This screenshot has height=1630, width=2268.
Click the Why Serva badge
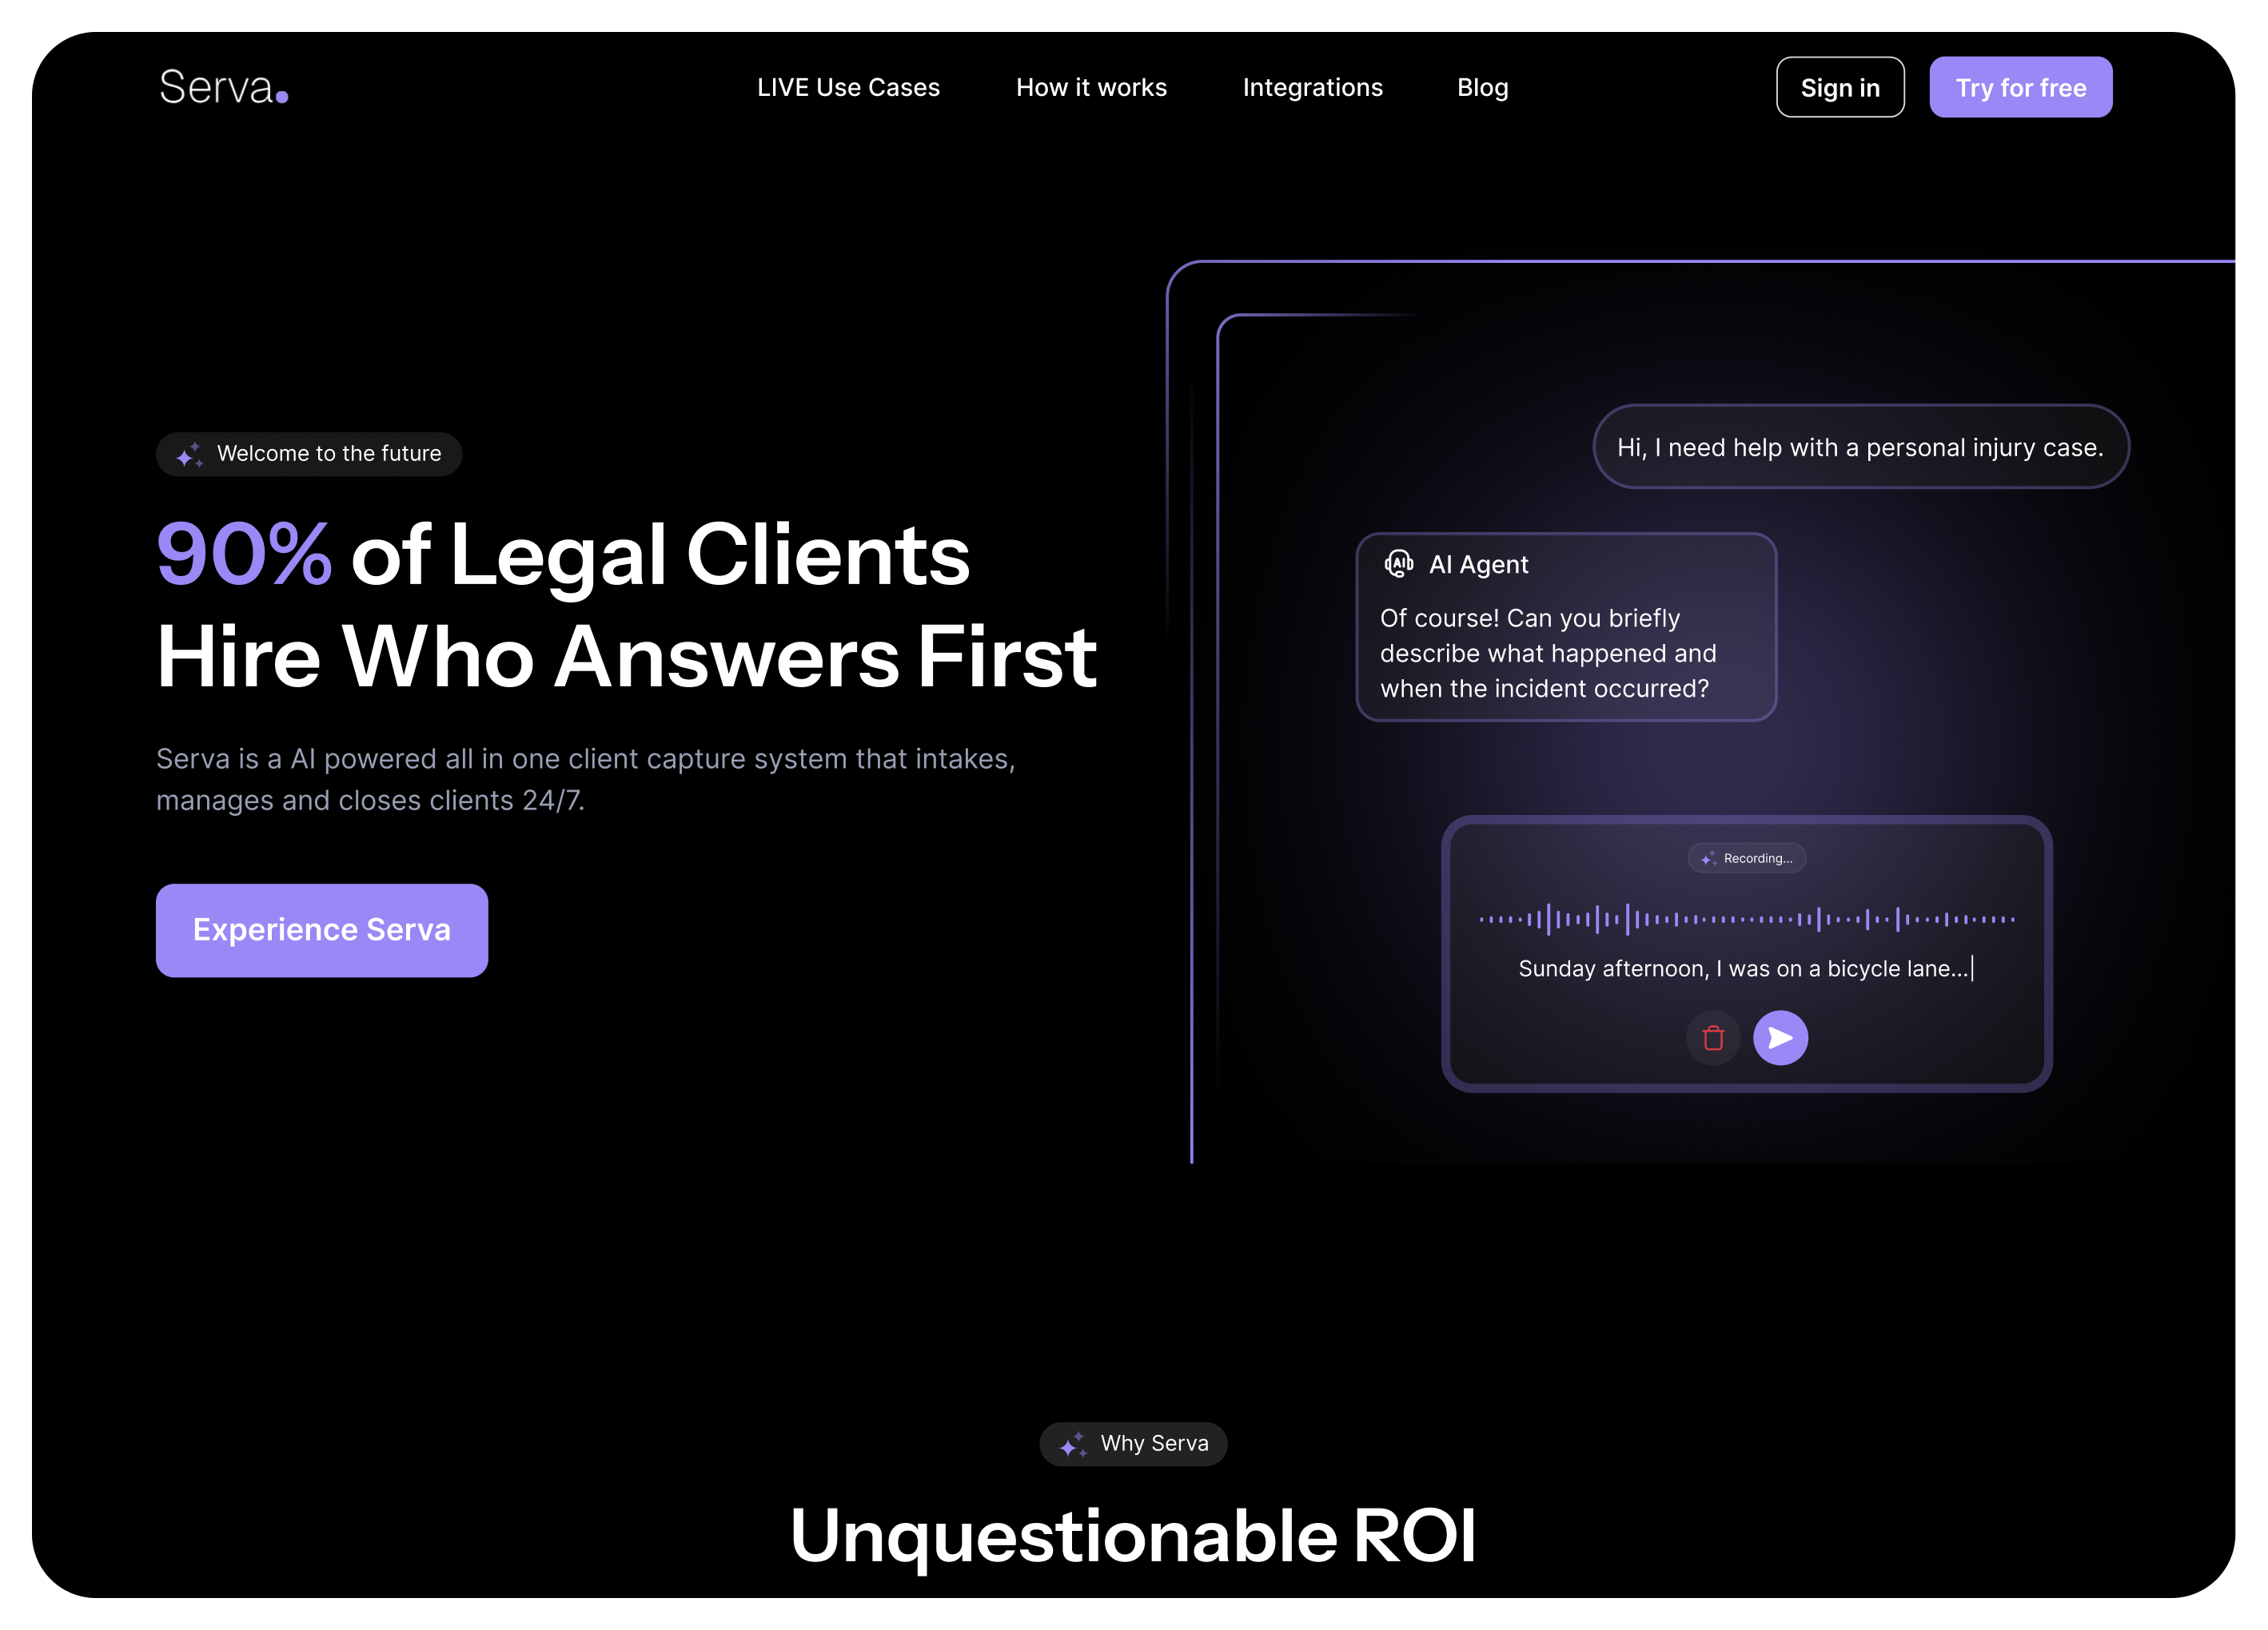[x=1133, y=1444]
